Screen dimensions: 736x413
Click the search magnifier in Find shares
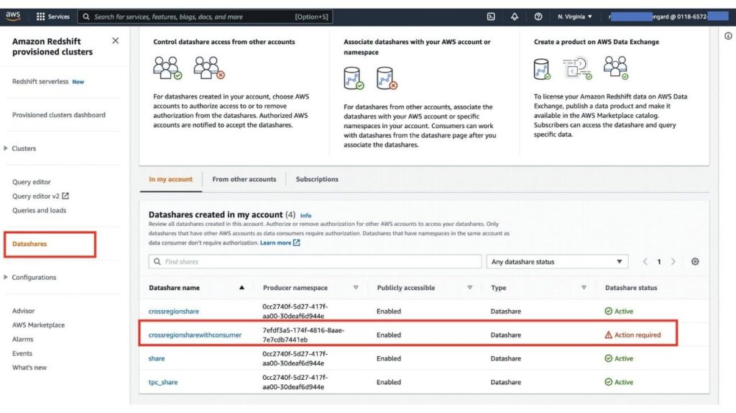(157, 261)
